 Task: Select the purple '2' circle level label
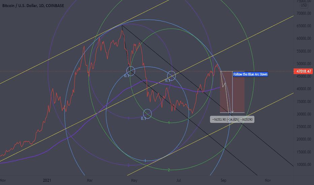(129, 165)
